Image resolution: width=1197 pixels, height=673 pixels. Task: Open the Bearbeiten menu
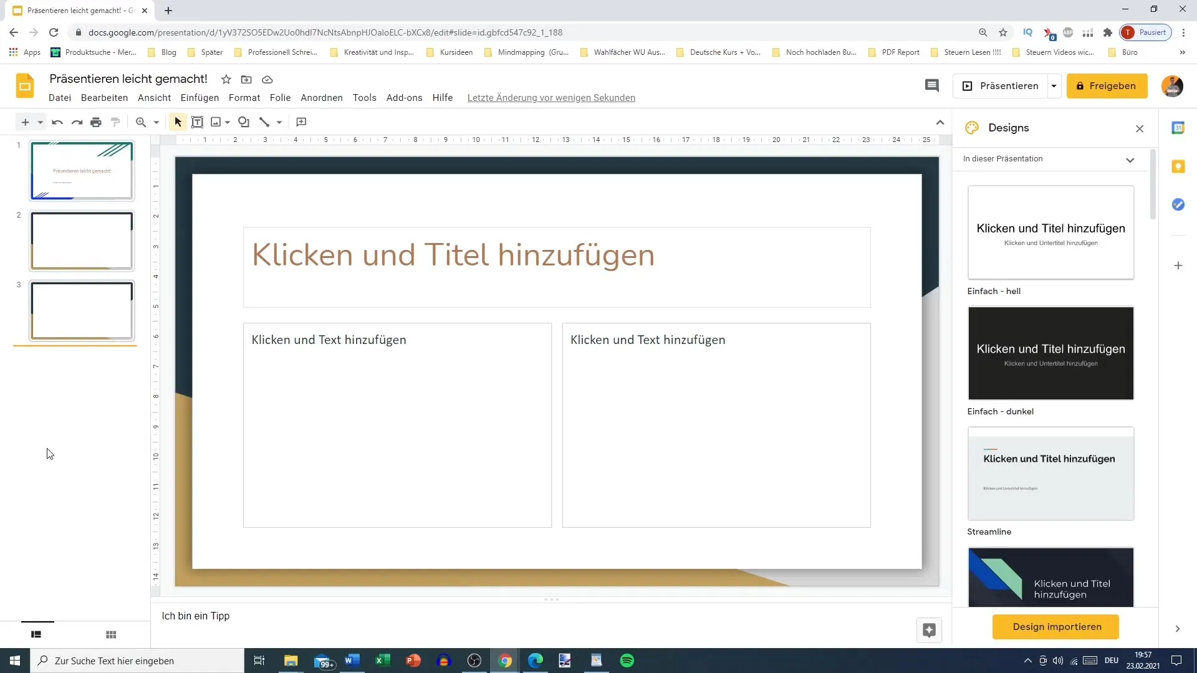[104, 98]
